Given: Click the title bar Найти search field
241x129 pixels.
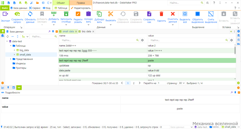Looking at the screenshot, I should click(x=186, y=3).
